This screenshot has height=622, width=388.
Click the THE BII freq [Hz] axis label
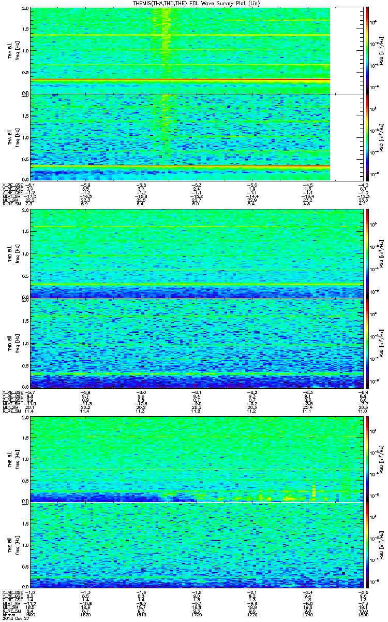(17, 544)
